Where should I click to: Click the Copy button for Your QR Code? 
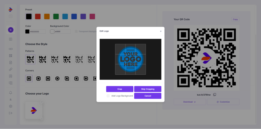click(235, 19)
